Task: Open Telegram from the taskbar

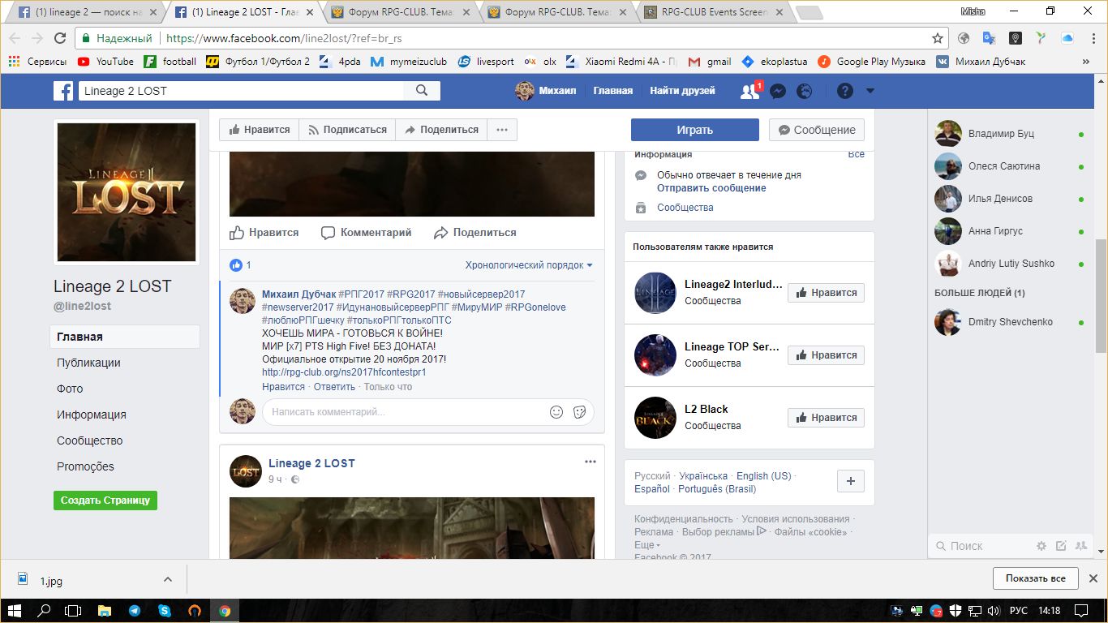Action: point(135,611)
